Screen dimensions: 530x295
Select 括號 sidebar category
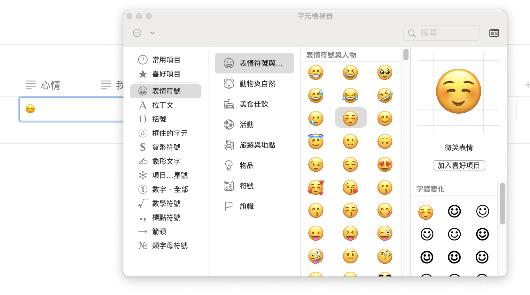166,119
